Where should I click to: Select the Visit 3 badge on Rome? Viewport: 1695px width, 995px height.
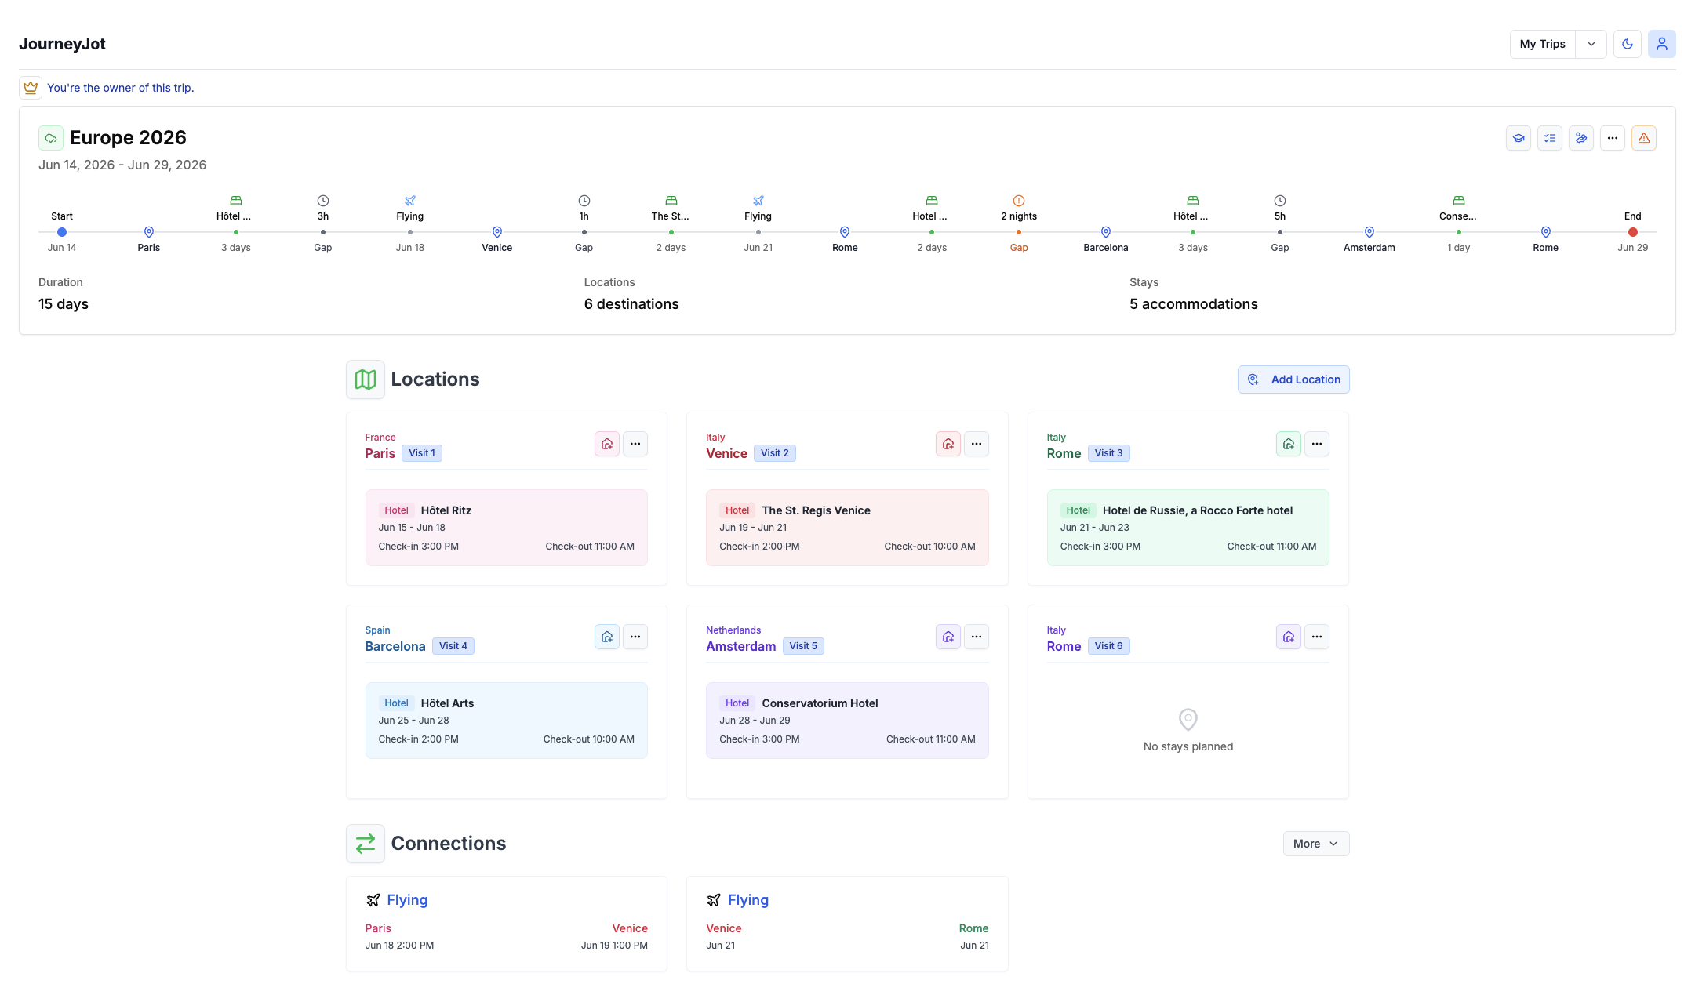[1109, 452]
